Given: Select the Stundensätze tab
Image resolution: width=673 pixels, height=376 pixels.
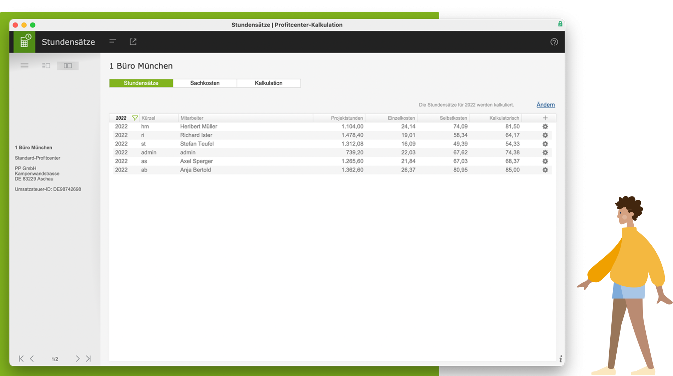Looking at the screenshot, I should click(141, 83).
